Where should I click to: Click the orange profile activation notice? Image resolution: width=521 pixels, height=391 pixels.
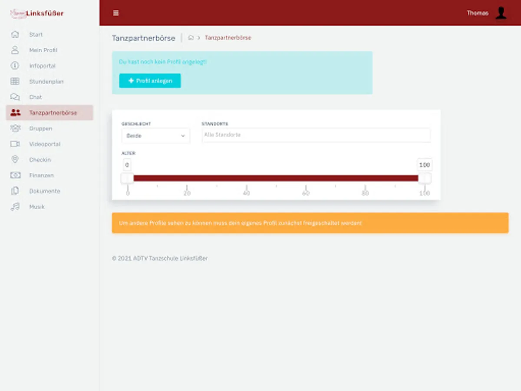click(310, 223)
